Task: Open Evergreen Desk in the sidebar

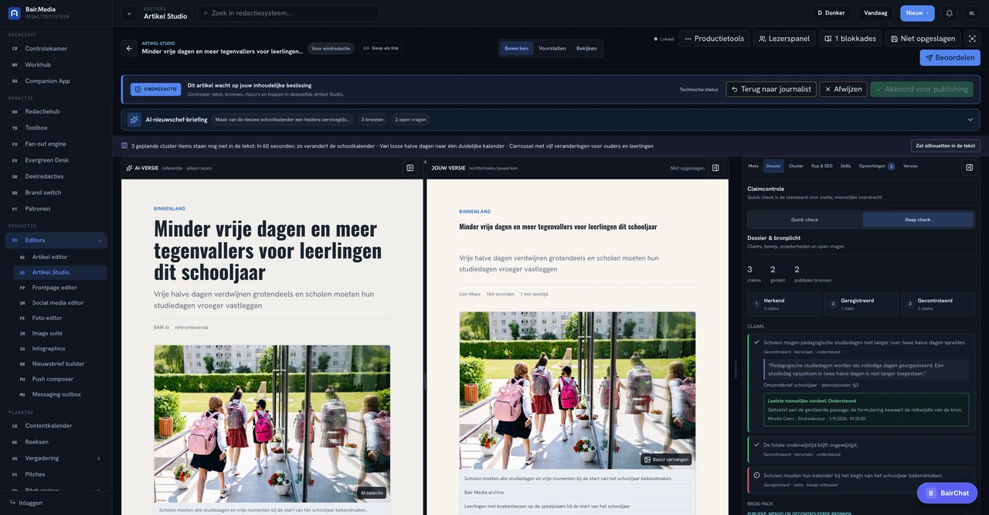Action: [56, 160]
